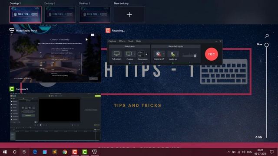Open the camera options dropdown arrow
Image resolution: width=278 pixels, height=156 pixels.
(163, 54)
